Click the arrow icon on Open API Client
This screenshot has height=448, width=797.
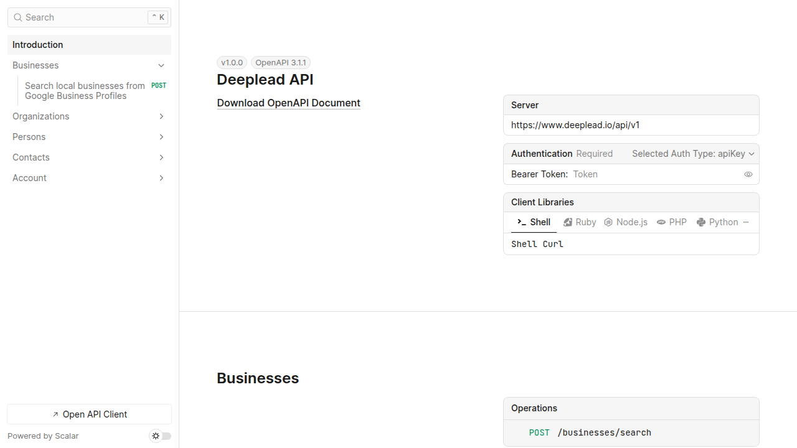55,414
